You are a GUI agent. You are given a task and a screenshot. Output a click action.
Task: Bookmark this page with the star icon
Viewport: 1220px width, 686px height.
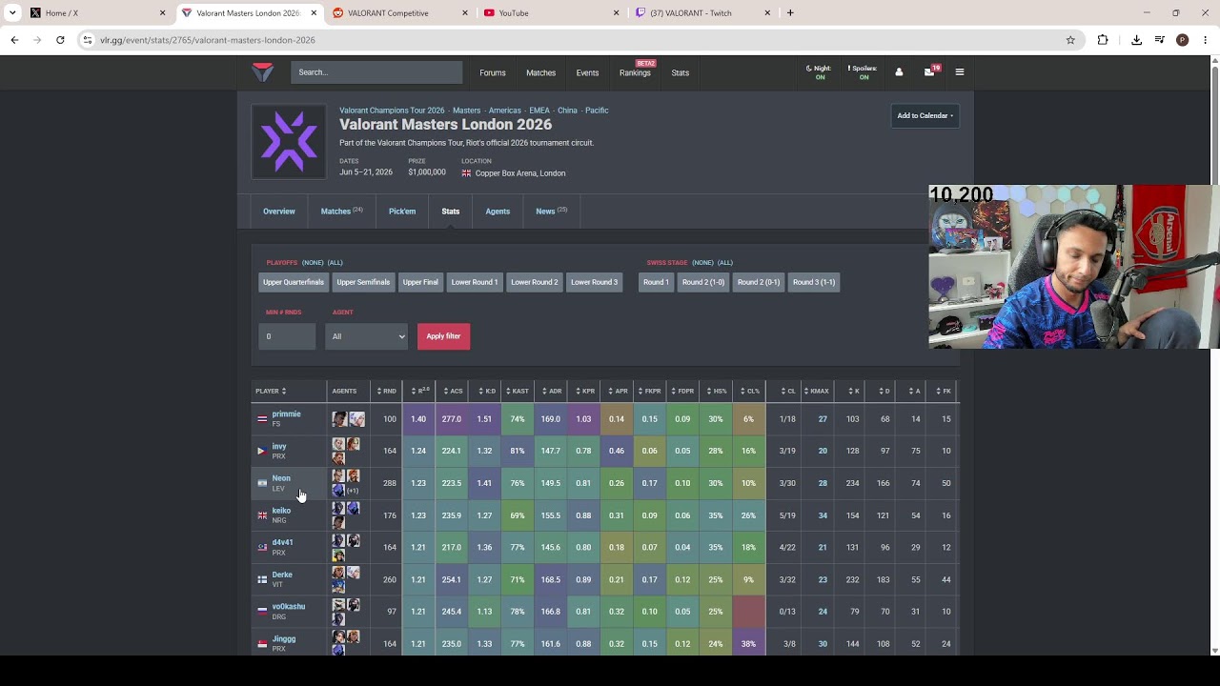(1070, 40)
